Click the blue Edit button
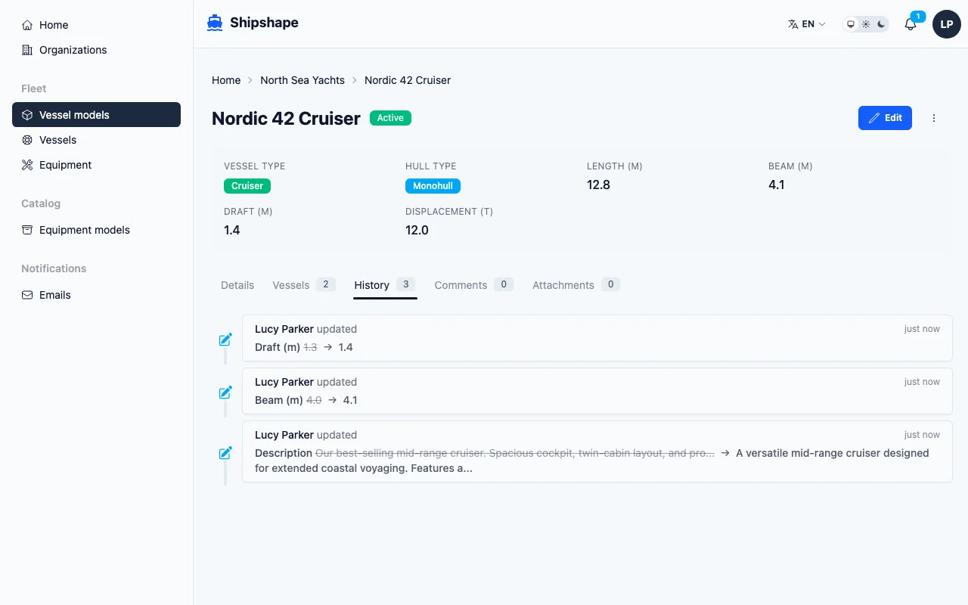968x605 pixels. pyautogui.click(x=885, y=118)
